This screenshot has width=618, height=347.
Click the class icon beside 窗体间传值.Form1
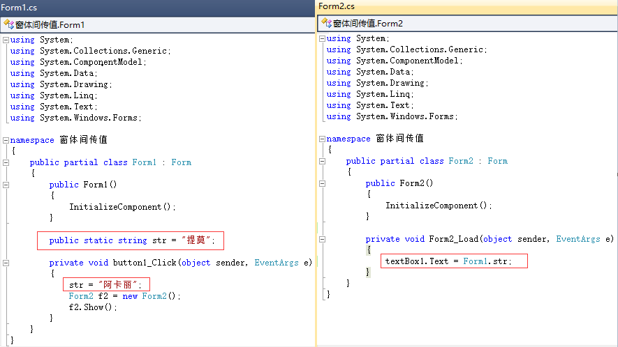8,24
